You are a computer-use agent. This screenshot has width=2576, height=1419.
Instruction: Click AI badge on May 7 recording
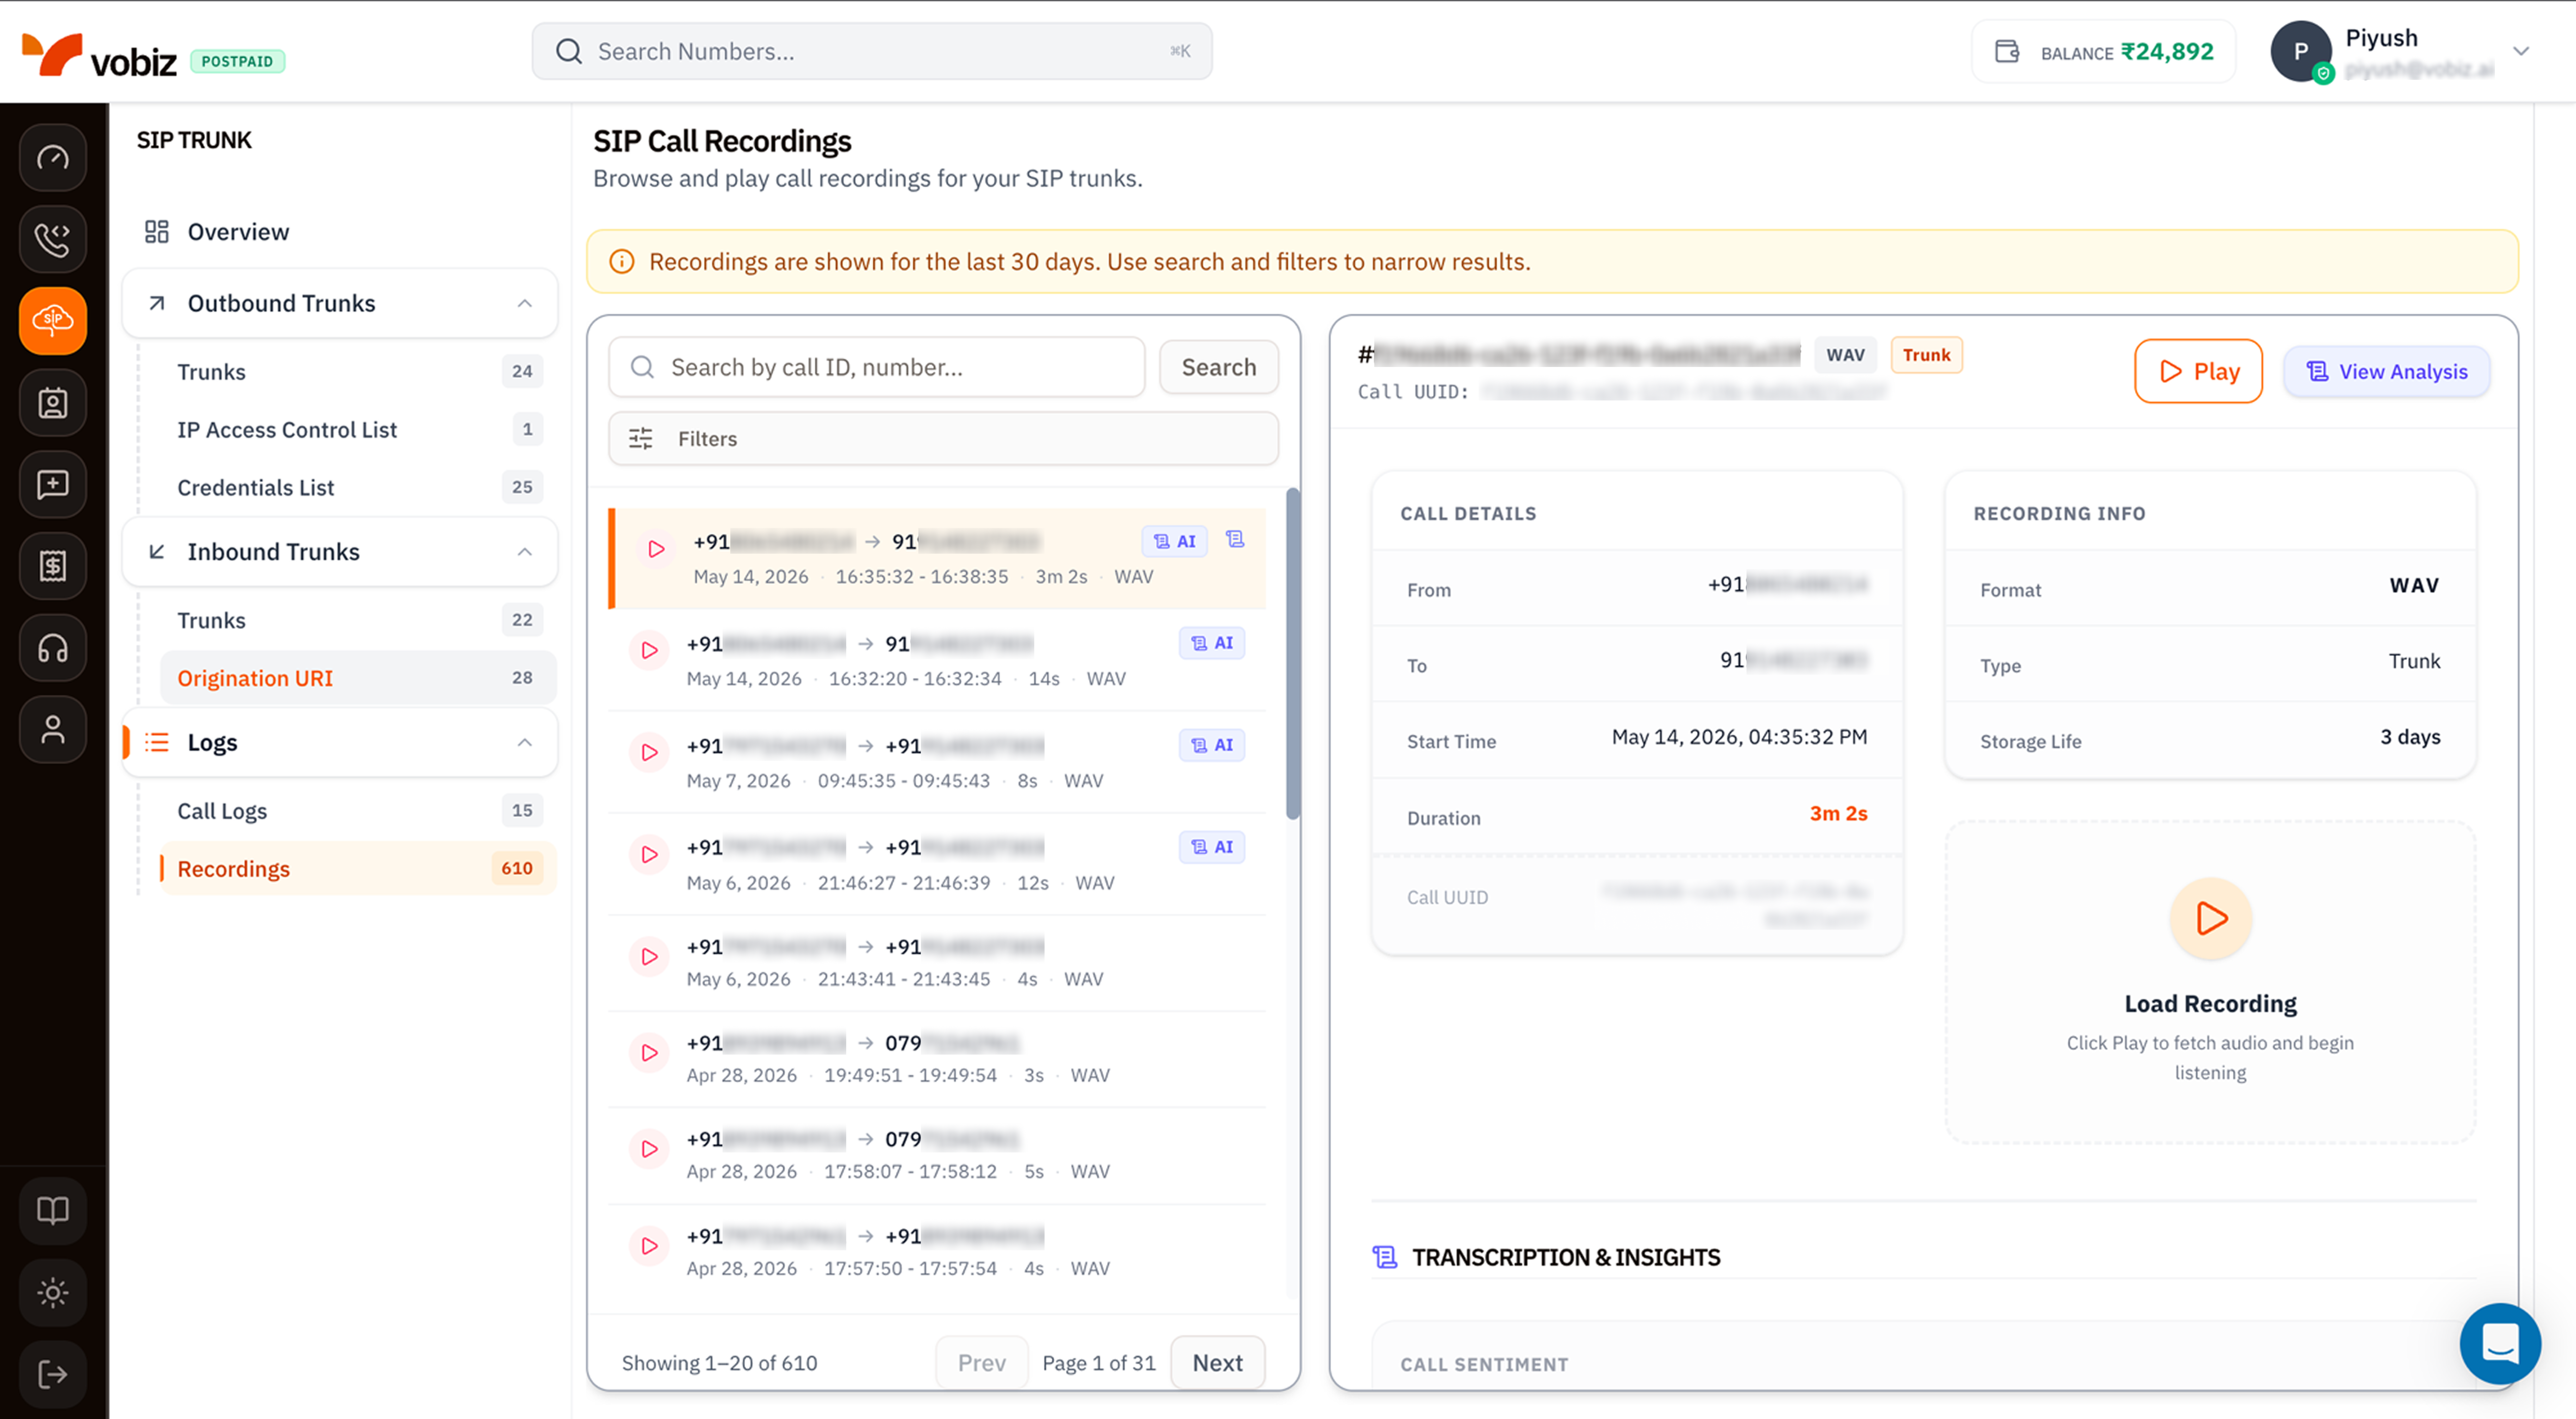1212,745
